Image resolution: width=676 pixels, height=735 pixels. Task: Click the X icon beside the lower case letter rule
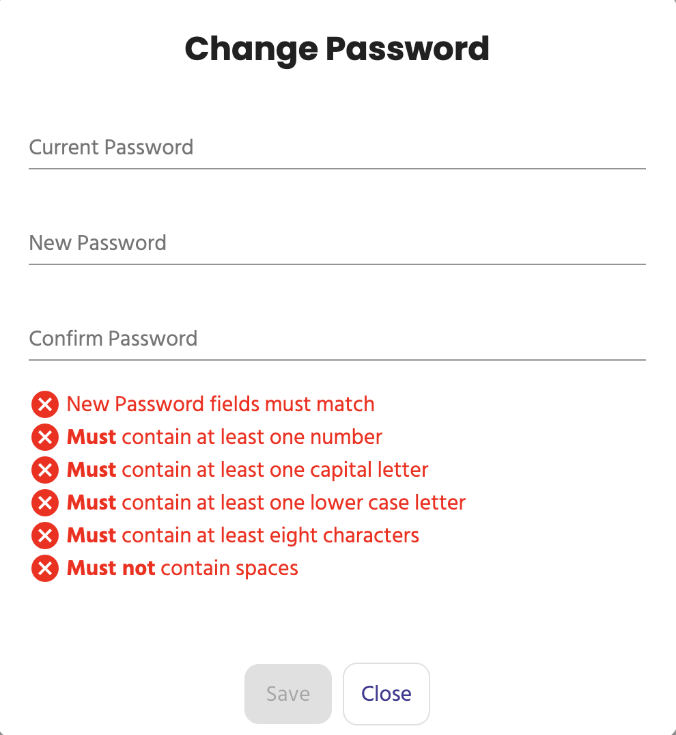[x=44, y=502]
